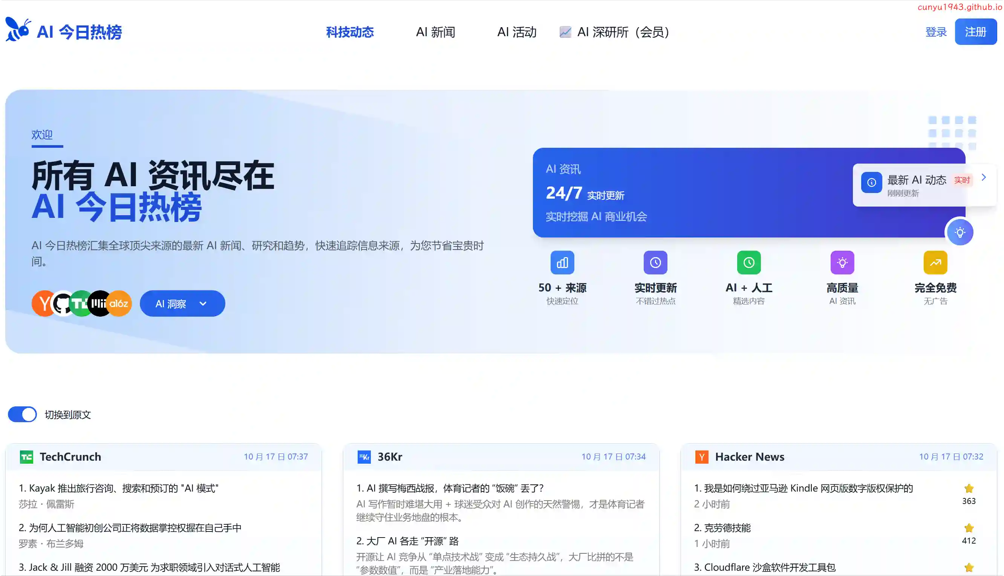Viewport: 1004px width, 576px height.
Task: Click the violet lightbulb 高质量 icon
Action: click(x=842, y=262)
